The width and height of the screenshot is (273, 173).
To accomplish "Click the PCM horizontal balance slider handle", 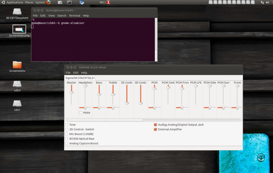I will (154, 108).
